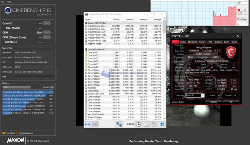250x145 pixels.
Task: Click the Uncore Clock sensor icon
Action: pyautogui.click(x=86, y=91)
